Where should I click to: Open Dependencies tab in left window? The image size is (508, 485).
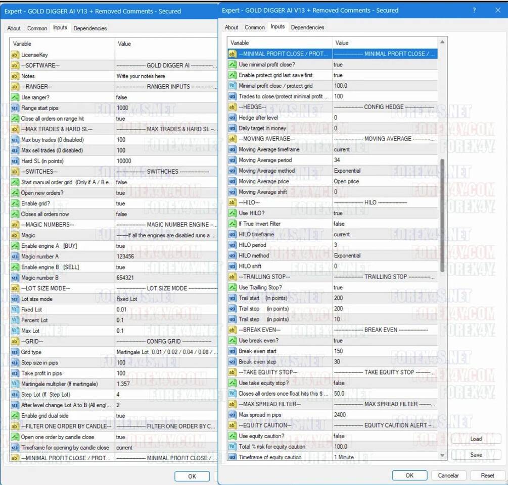90,28
